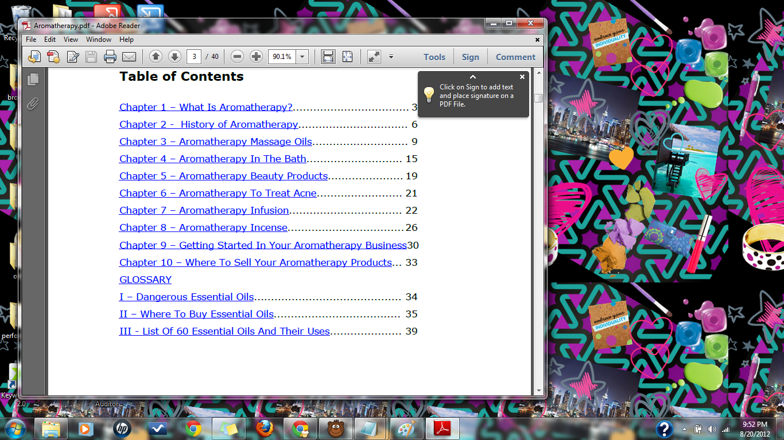Toggle scrolling mode fit-width view
784x440 pixels.
point(328,57)
